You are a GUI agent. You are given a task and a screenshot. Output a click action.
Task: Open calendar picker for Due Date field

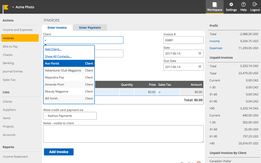200,67
